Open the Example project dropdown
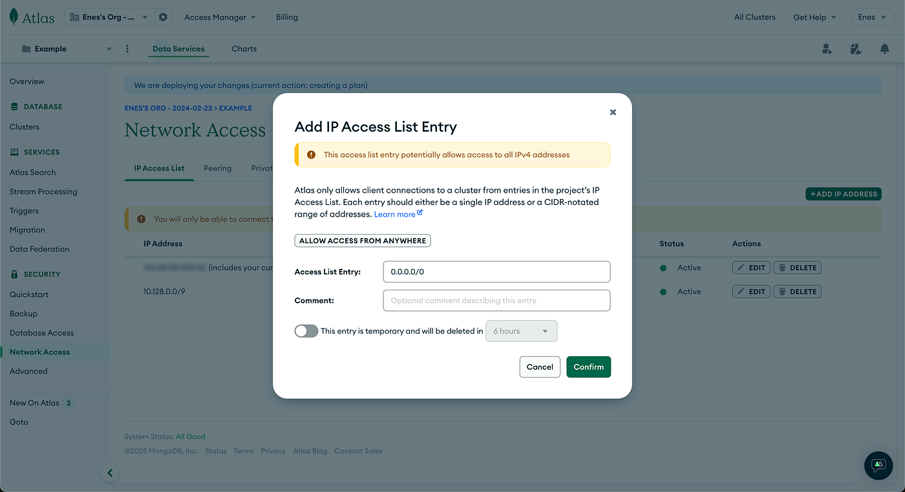 pos(67,48)
